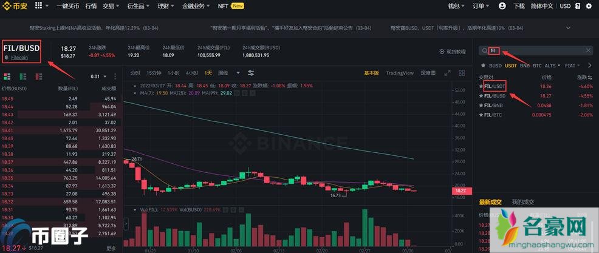Click the 下载 download link
Image resolution: width=599 pixels, height=253 pixels.
click(519, 6)
